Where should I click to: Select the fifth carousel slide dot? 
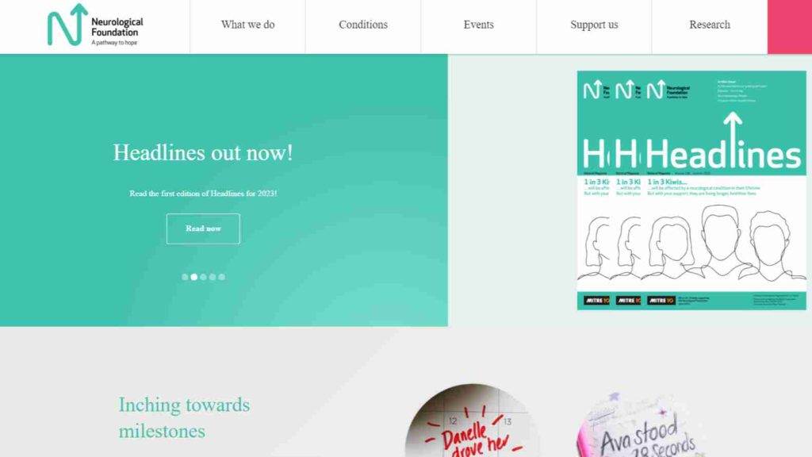tap(222, 277)
